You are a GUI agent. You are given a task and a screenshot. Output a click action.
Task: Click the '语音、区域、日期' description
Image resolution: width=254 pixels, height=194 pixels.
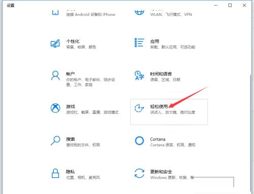click(165, 80)
